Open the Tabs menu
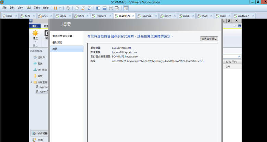This screenshot has height=142, width=267. (x=37, y=8)
